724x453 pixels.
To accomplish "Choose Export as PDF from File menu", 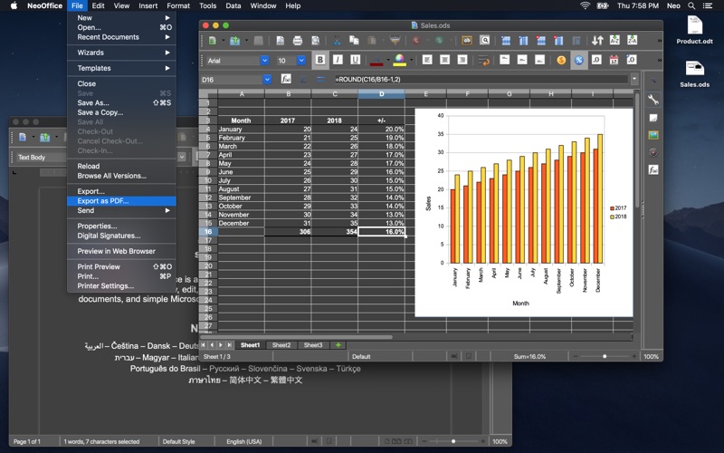I will (102, 201).
